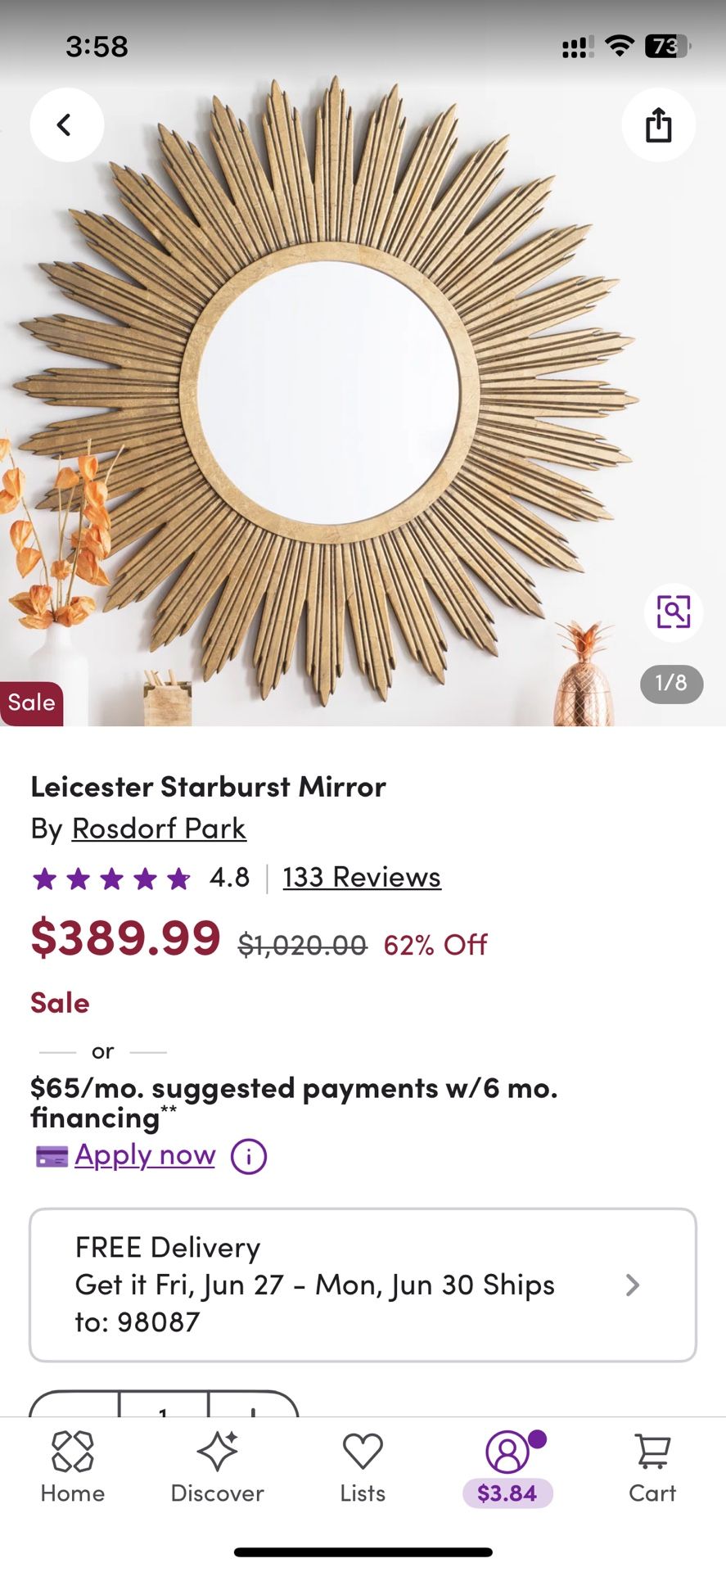726x1572 pixels.
Task: Tap the 1/8 image counter
Action: (x=670, y=684)
